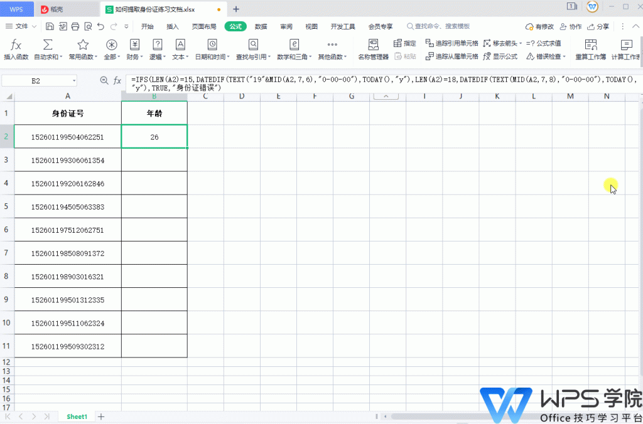This screenshot has height=424, width=643.
Task: Switch to the Data (数据) tab
Action: tap(261, 26)
